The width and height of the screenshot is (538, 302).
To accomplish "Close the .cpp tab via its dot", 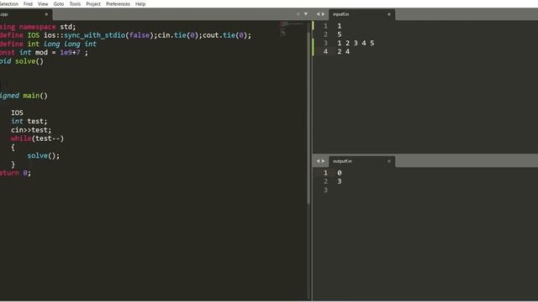I will coord(46,14).
